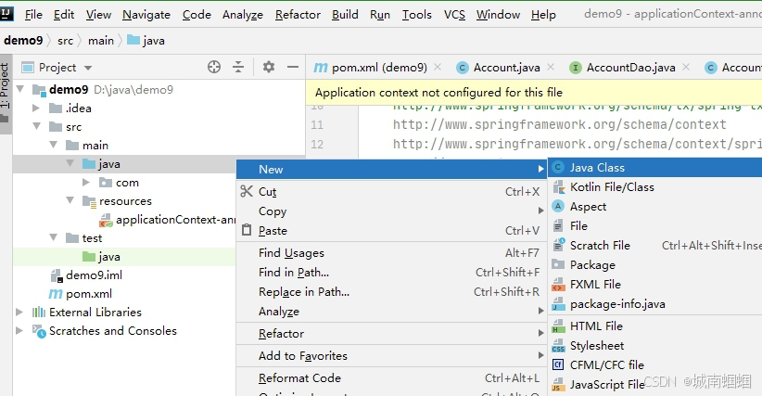Screen dimensions: 762x396
Task: Click the Scratches and Consoles icon
Action: coord(39,331)
